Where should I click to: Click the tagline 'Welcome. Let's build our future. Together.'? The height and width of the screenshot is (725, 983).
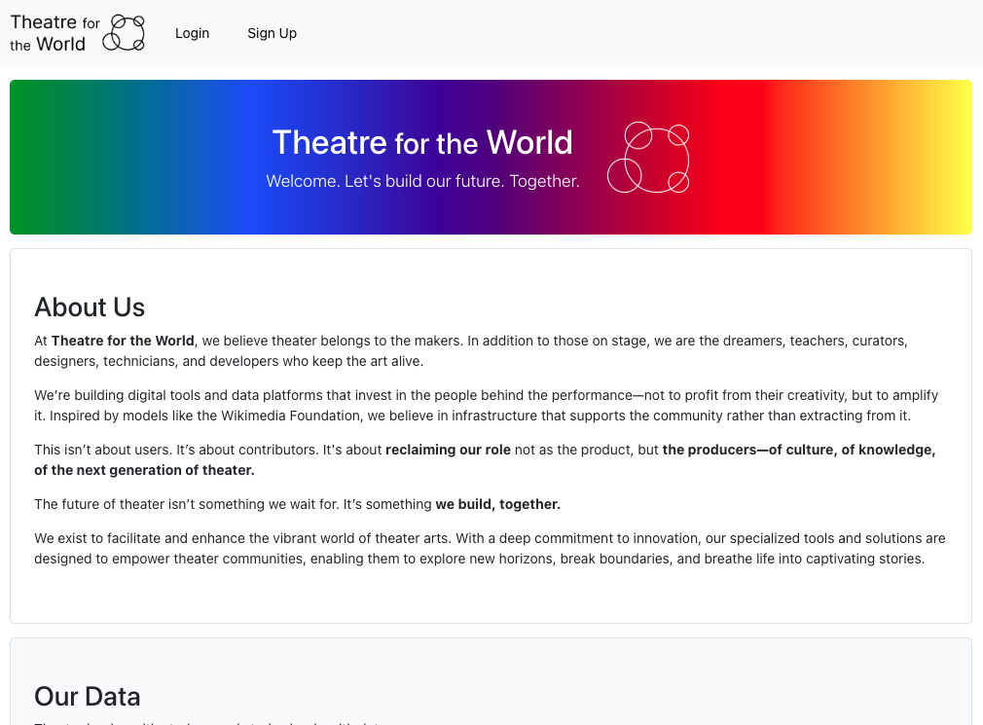click(x=422, y=181)
